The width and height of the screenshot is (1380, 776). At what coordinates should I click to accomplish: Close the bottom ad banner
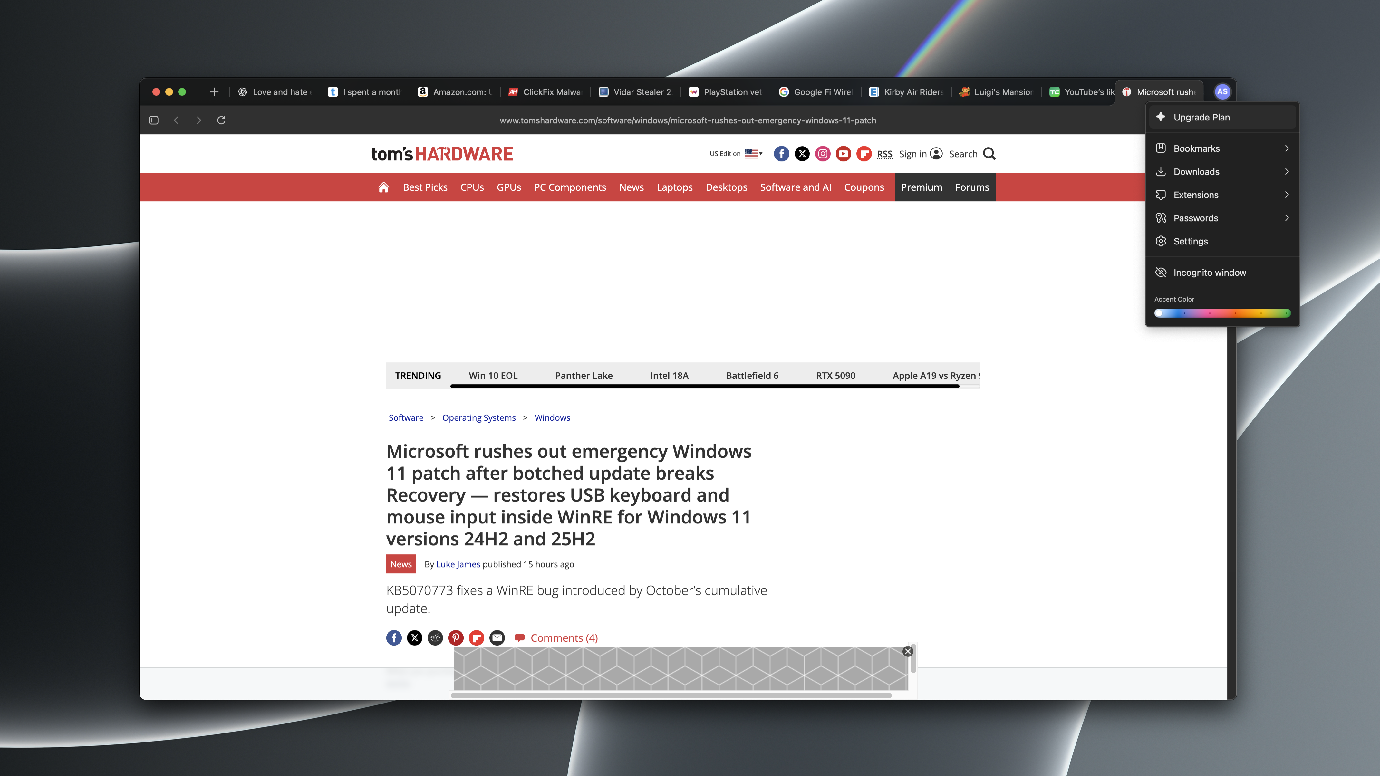pyautogui.click(x=908, y=651)
